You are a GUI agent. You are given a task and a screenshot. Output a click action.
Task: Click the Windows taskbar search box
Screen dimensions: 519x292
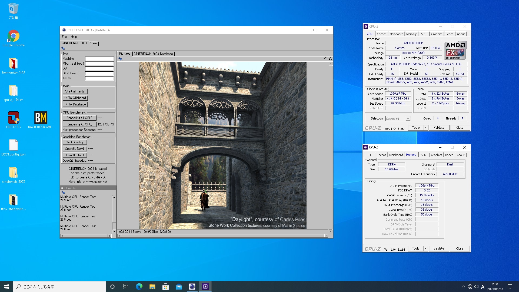pos(59,287)
